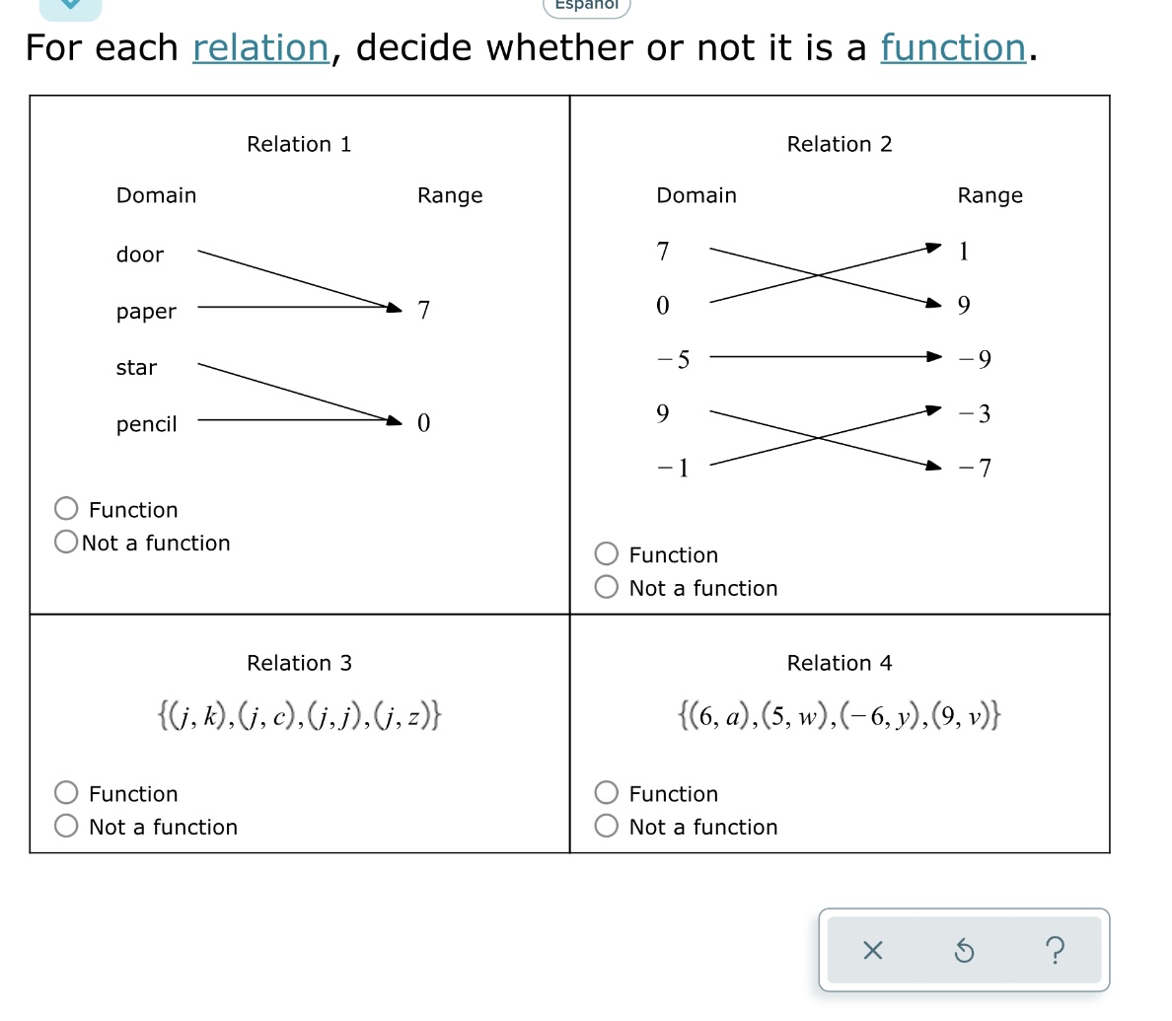Click the Relation 4 ordered pairs set
The image size is (1172, 1021).
tap(840, 714)
